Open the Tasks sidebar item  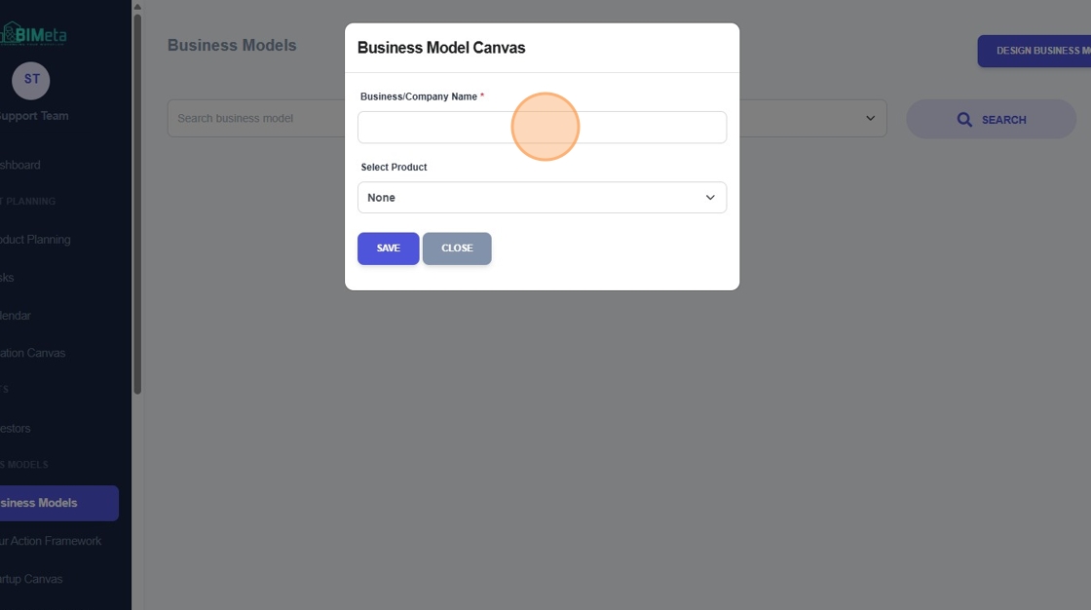coord(7,277)
